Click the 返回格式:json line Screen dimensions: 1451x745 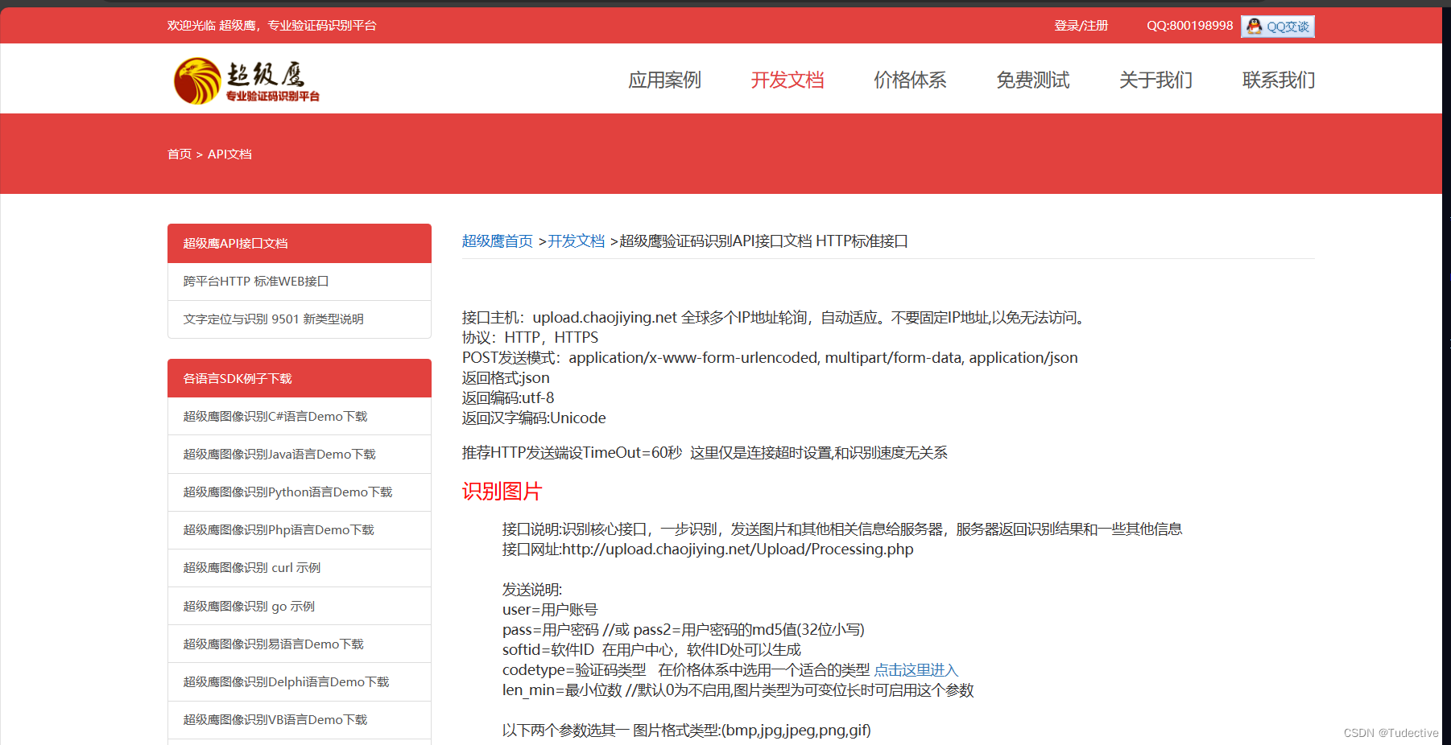click(506, 377)
